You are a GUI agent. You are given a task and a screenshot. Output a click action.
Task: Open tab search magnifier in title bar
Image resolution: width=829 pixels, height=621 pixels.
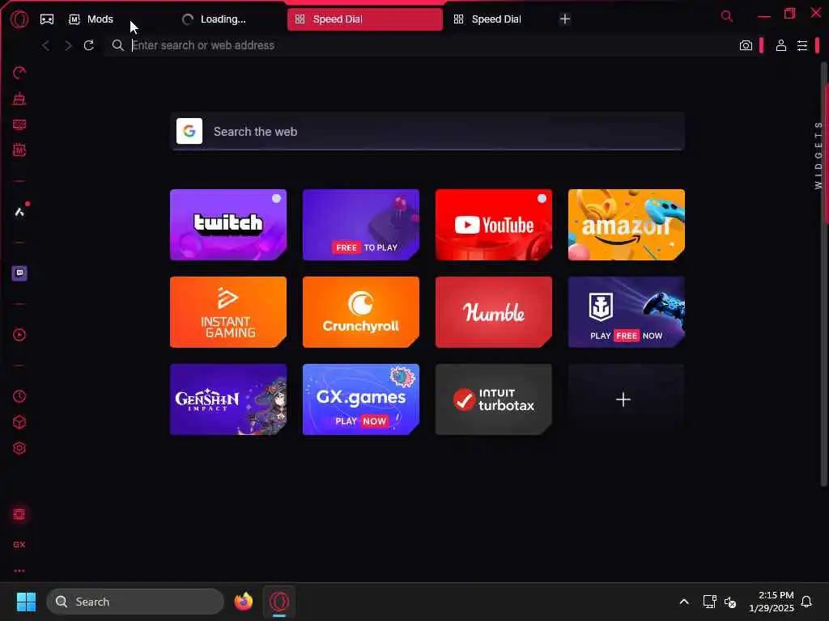(727, 16)
